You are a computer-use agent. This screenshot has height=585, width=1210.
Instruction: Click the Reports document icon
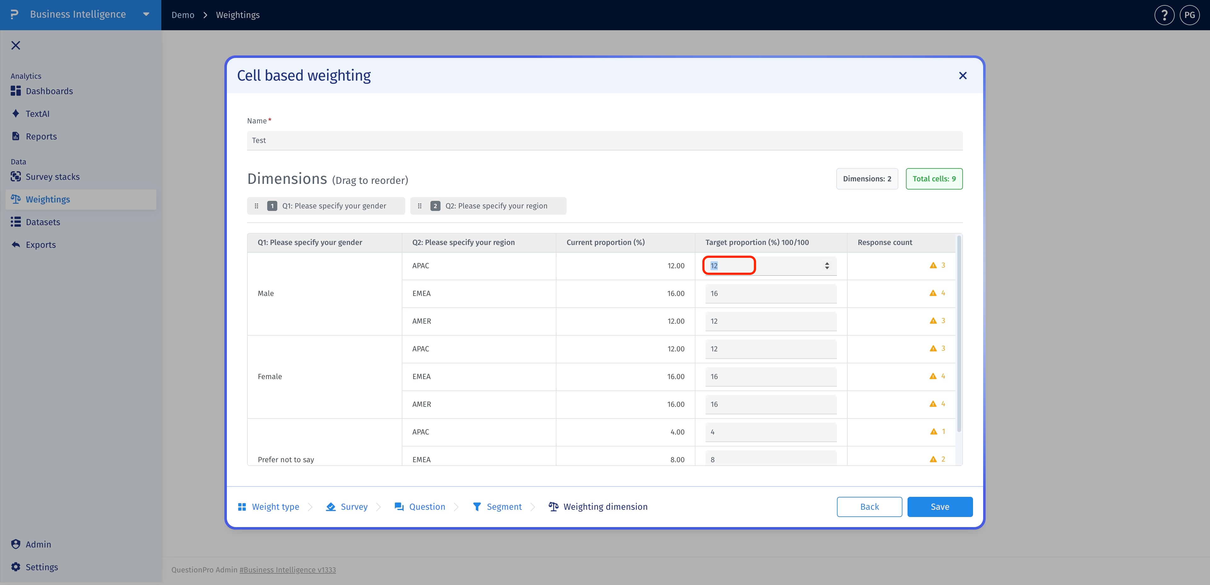click(15, 136)
